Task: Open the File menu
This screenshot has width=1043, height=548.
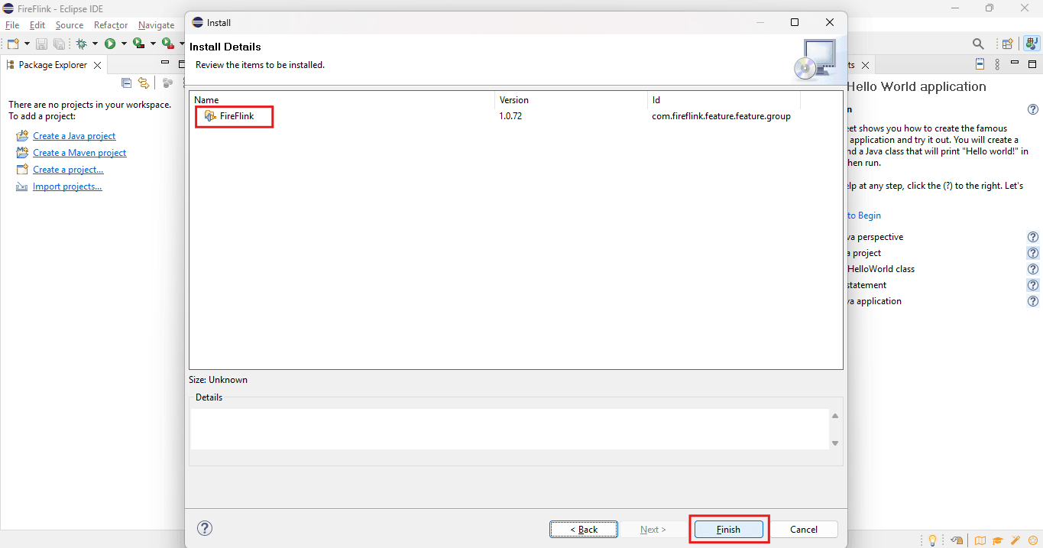Action: click(x=12, y=25)
